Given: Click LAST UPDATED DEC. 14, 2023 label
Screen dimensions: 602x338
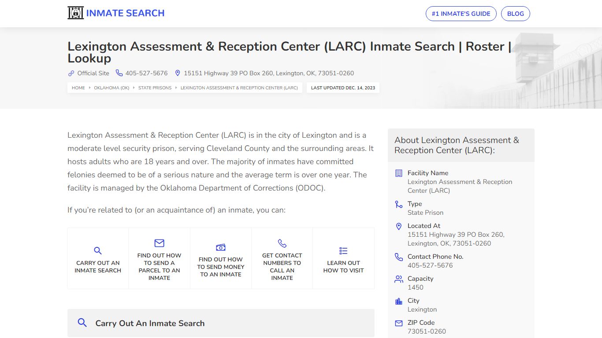Looking at the screenshot, I should coord(343,88).
